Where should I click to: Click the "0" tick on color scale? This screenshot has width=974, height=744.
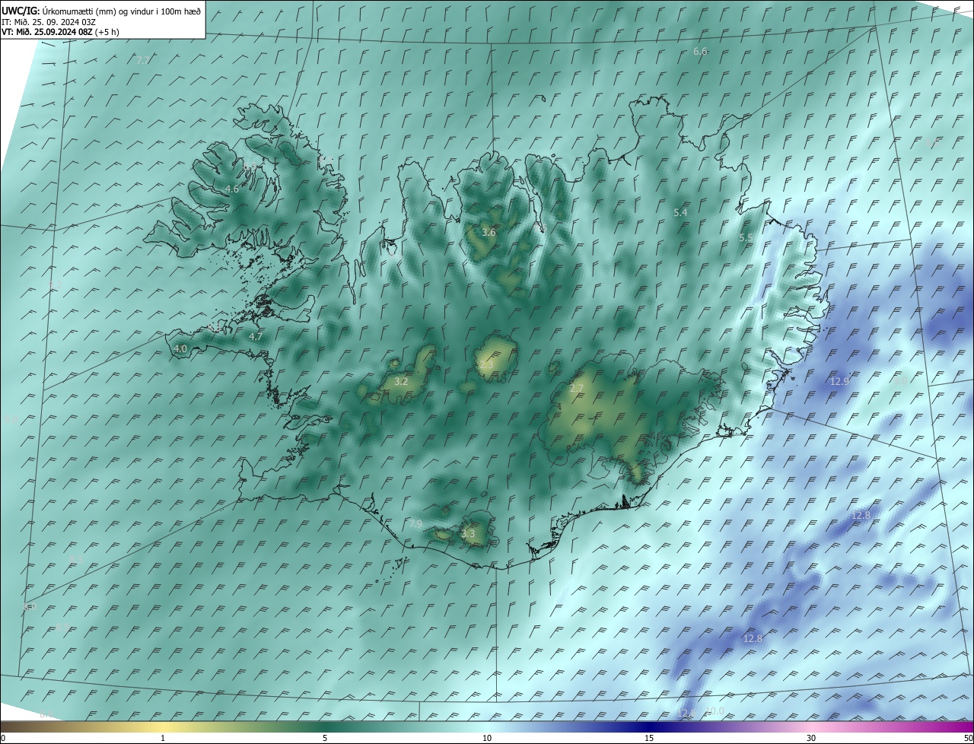point(3,738)
